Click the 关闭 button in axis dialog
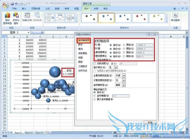The height and width of the screenshot is (139, 190). tap(150, 123)
